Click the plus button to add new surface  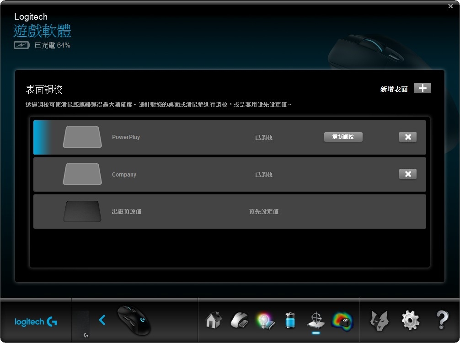point(422,88)
